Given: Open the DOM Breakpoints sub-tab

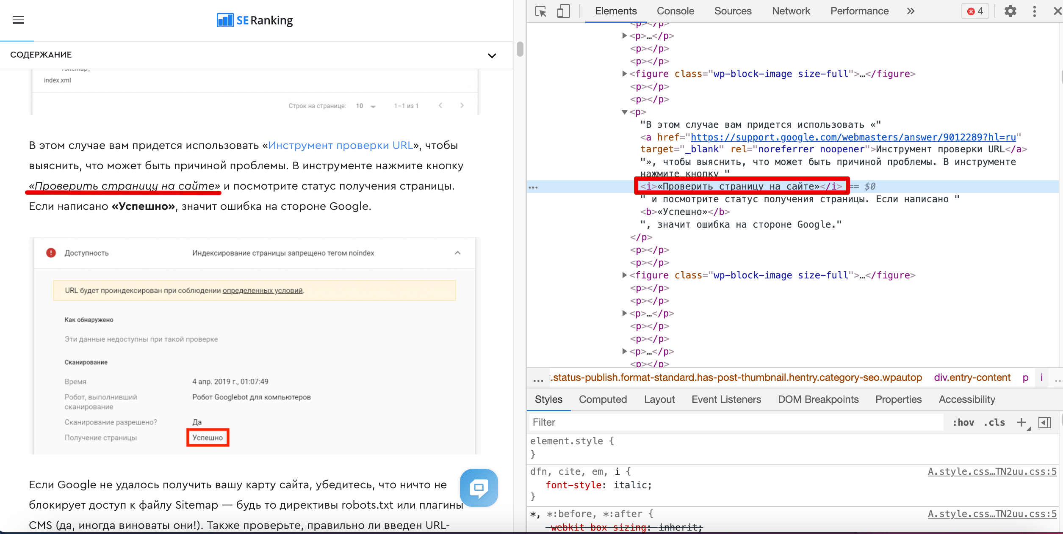Looking at the screenshot, I should pyautogui.click(x=818, y=399).
